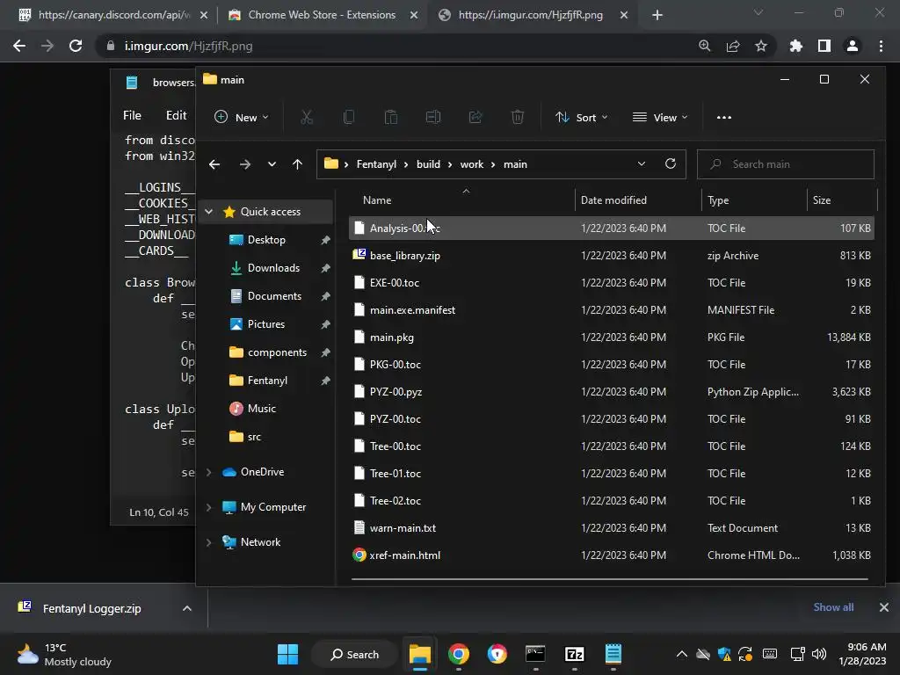Collapse the Quick access tree node
The height and width of the screenshot is (675, 900).
(x=209, y=212)
